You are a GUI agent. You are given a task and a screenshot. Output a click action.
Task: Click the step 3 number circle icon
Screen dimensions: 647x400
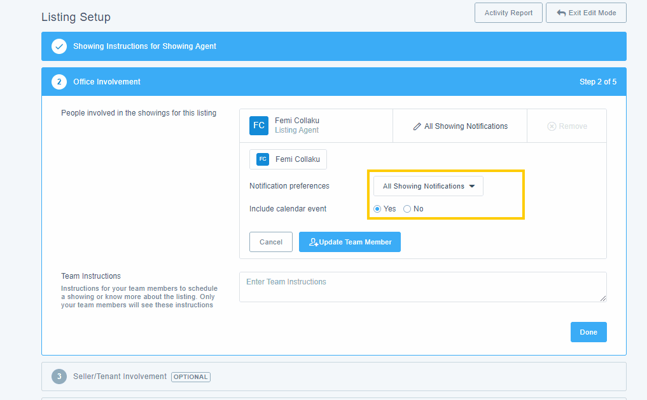(x=59, y=377)
